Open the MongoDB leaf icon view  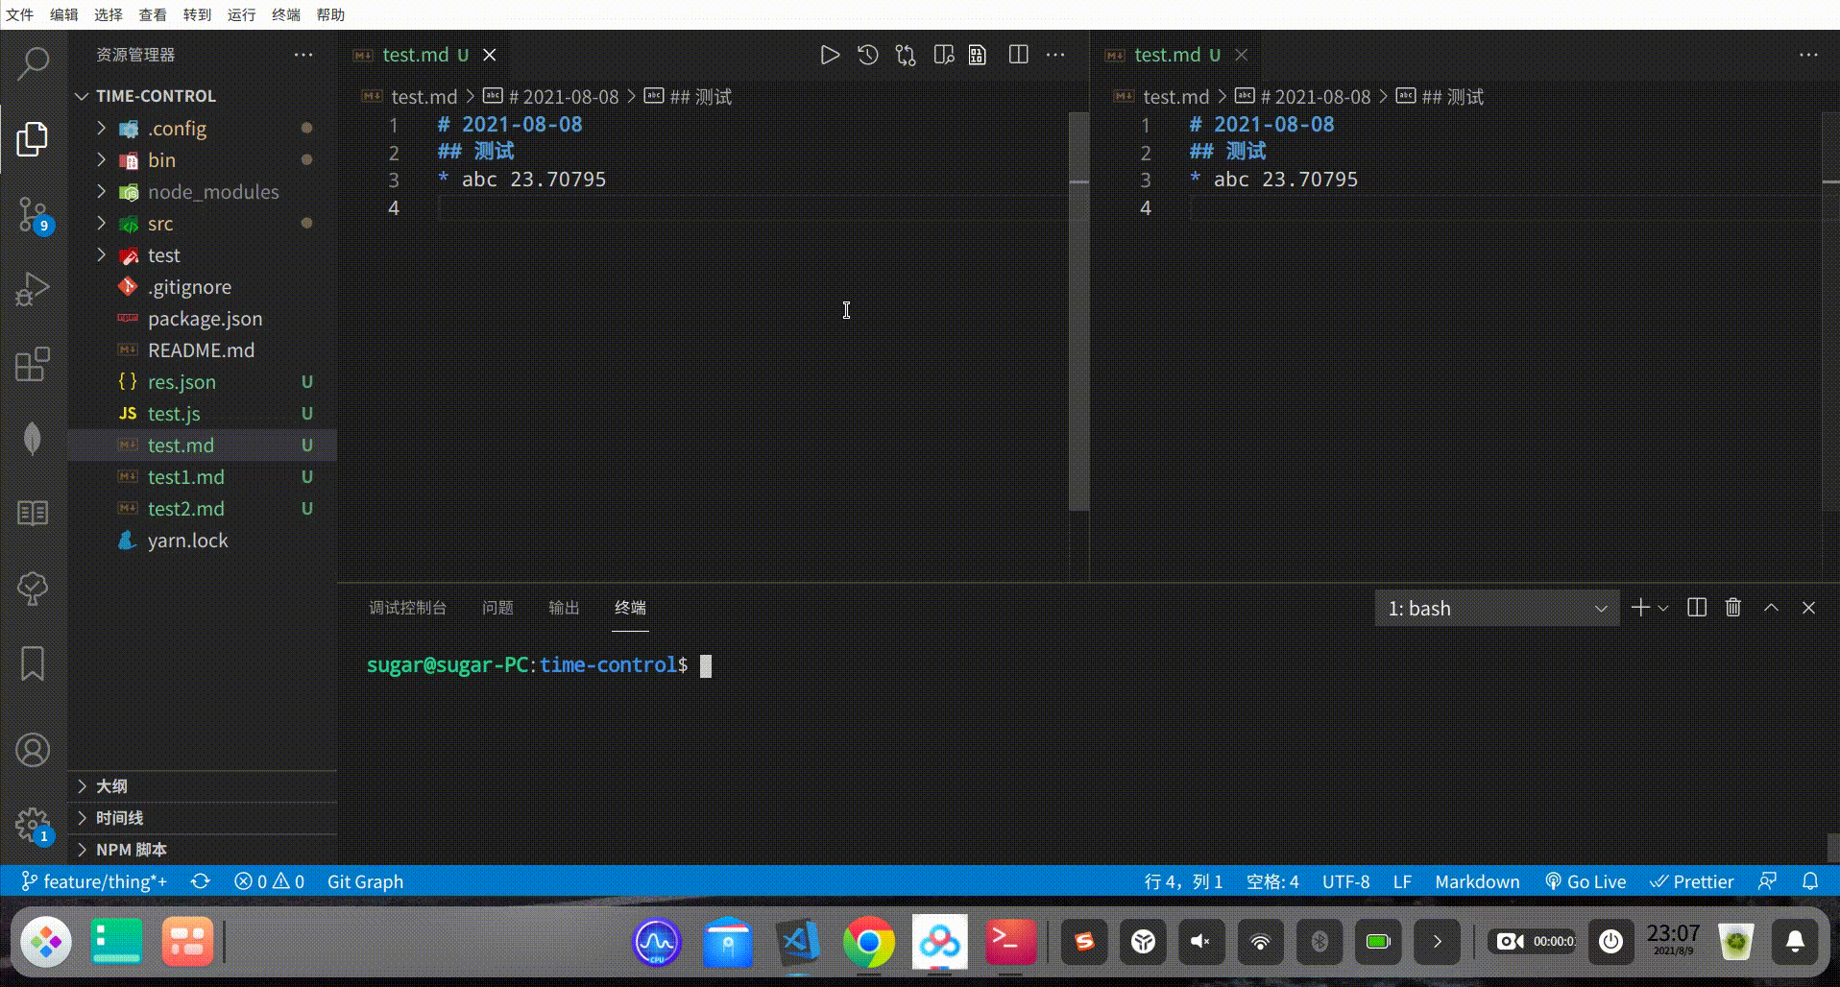33,439
